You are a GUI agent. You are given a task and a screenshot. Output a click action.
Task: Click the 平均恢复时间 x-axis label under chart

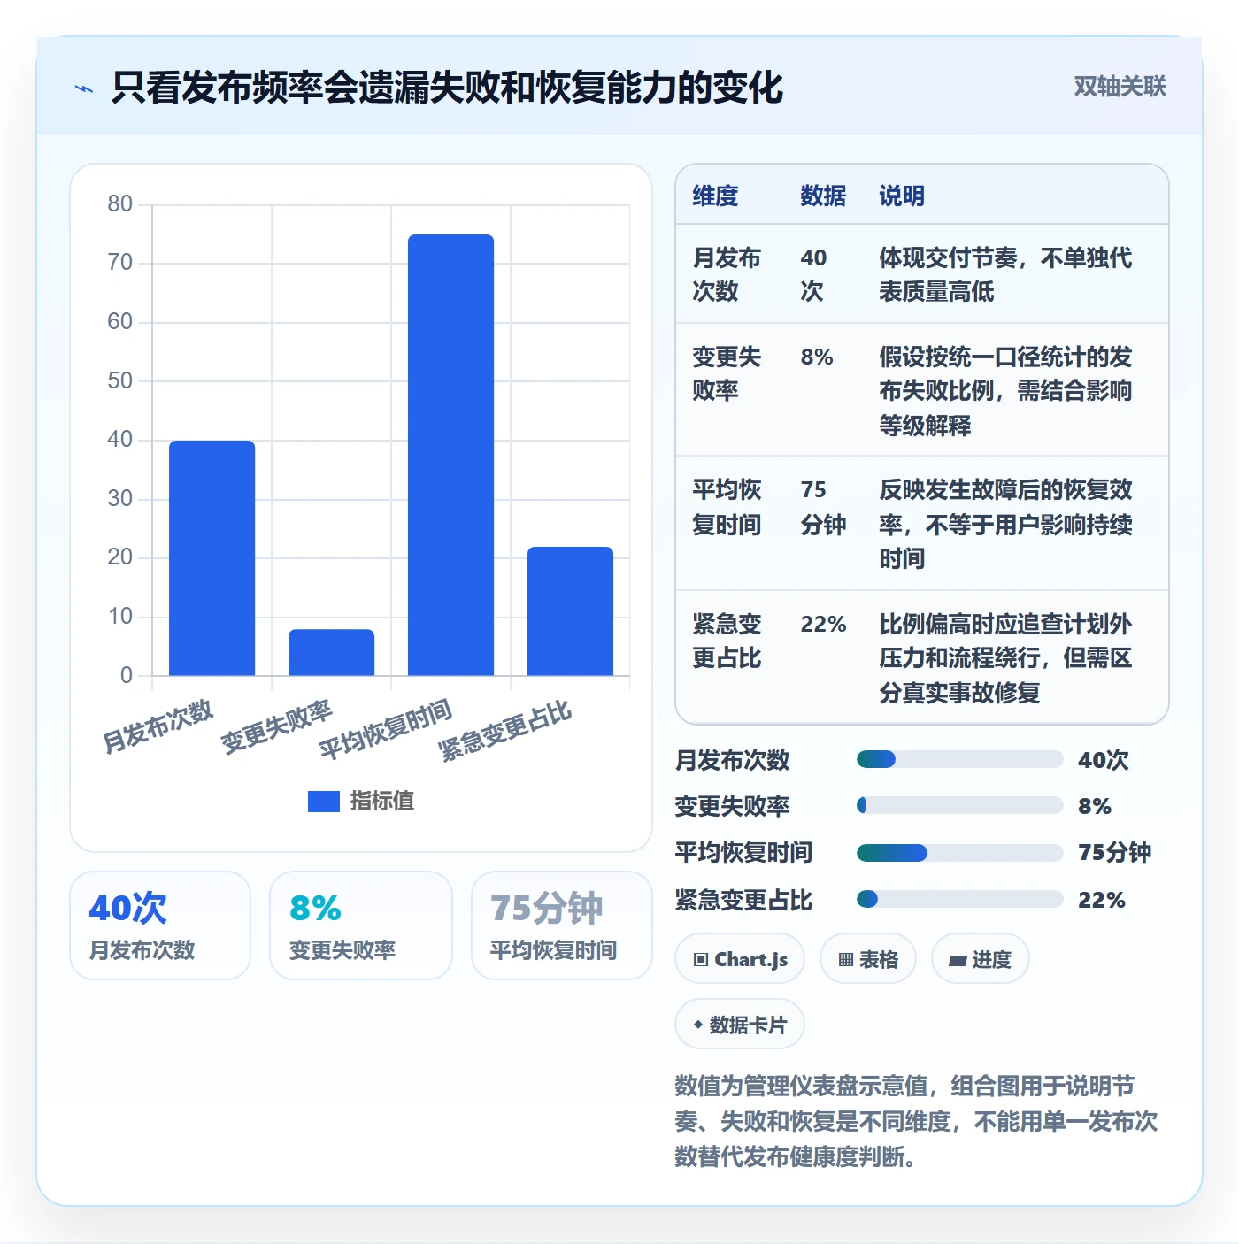point(386,730)
